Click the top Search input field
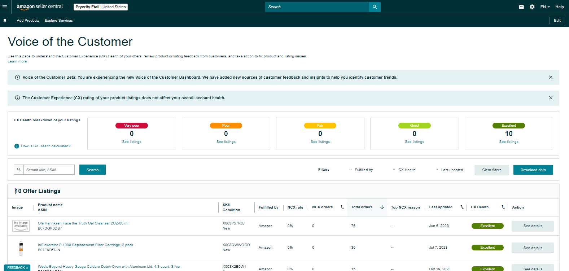This screenshot has width=569, height=271. point(317,7)
